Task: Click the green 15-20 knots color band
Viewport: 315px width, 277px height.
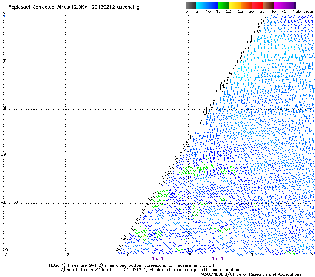Action: [x=224, y=5]
